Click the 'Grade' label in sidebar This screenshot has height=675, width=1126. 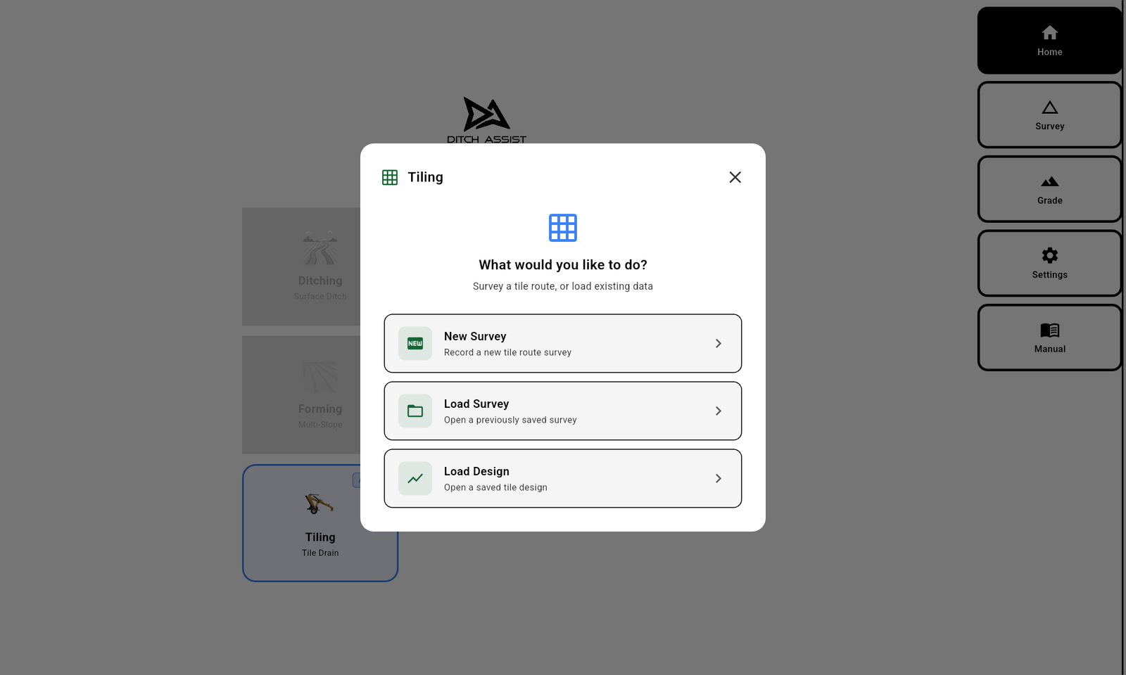pyautogui.click(x=1049, y=200)
